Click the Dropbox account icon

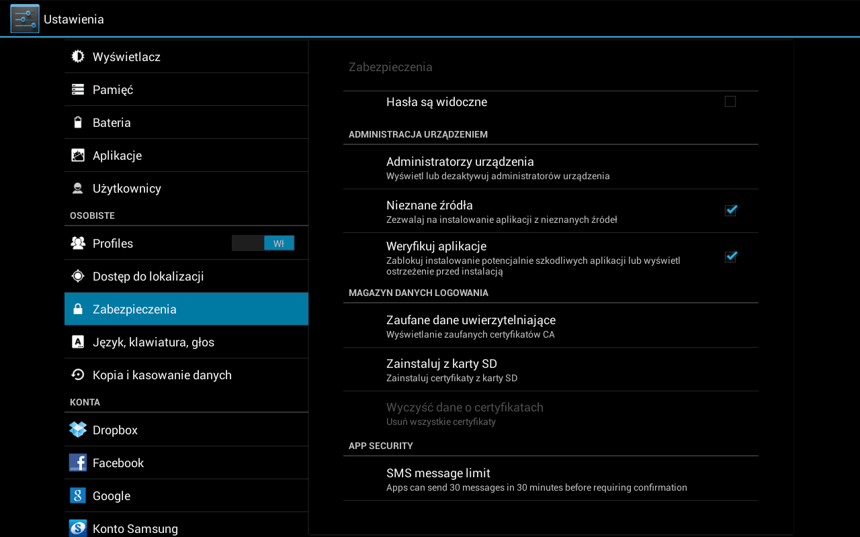point(78,430)
